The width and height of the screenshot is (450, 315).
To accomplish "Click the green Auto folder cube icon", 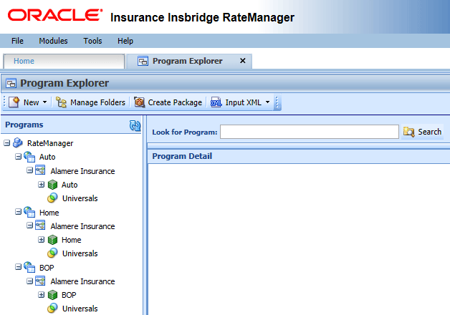I will pos(52,185).
